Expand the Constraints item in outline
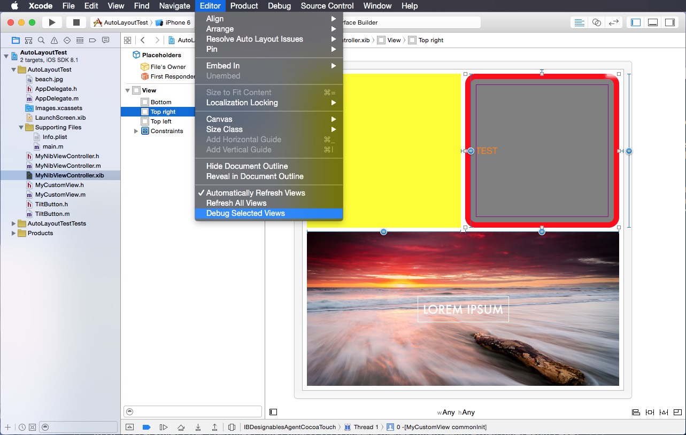The width and height of the screenshot is (686, 435). [136, 131]
